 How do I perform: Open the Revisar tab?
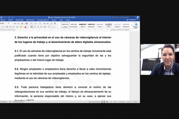click(54, 20)
